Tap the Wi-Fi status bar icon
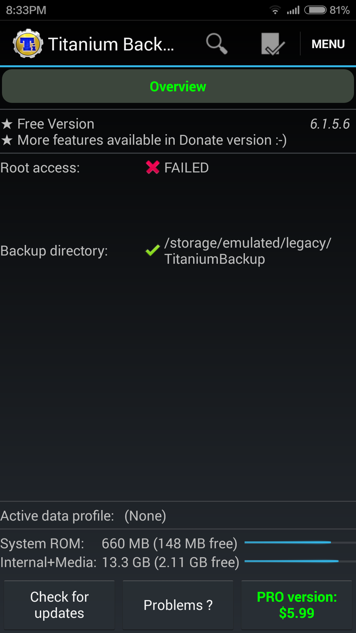Screen dimensions: 356x633 click(x=275, y=10)
